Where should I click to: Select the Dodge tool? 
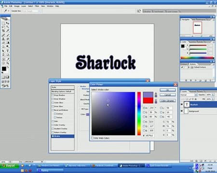point(8,47)
